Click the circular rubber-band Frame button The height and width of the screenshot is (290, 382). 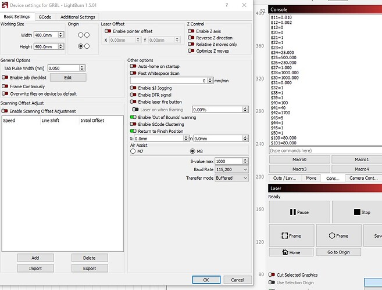[x=338, y=235]
